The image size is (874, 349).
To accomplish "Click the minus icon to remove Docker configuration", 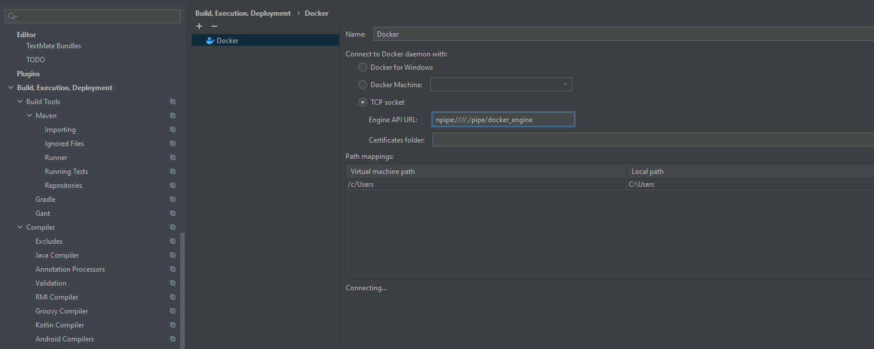I will pyautogui.click(x=214, y=26).
